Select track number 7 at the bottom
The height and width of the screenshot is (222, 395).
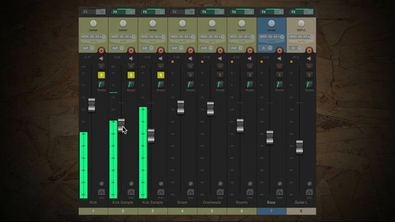(272, 211)
